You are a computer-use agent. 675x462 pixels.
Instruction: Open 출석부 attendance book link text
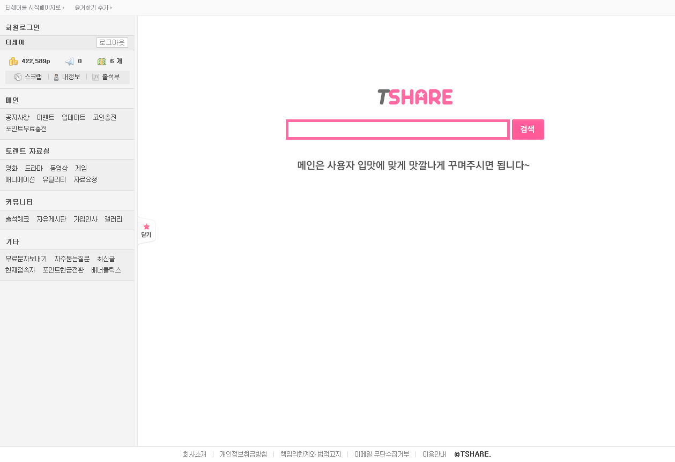[x=110, y=77]
